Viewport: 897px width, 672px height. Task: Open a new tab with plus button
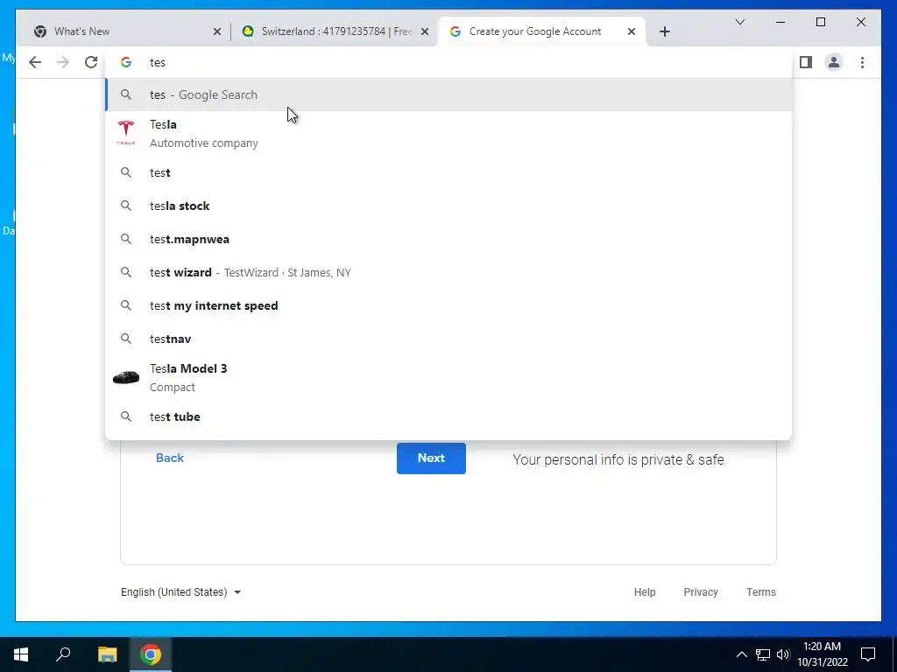coord(664,31)
